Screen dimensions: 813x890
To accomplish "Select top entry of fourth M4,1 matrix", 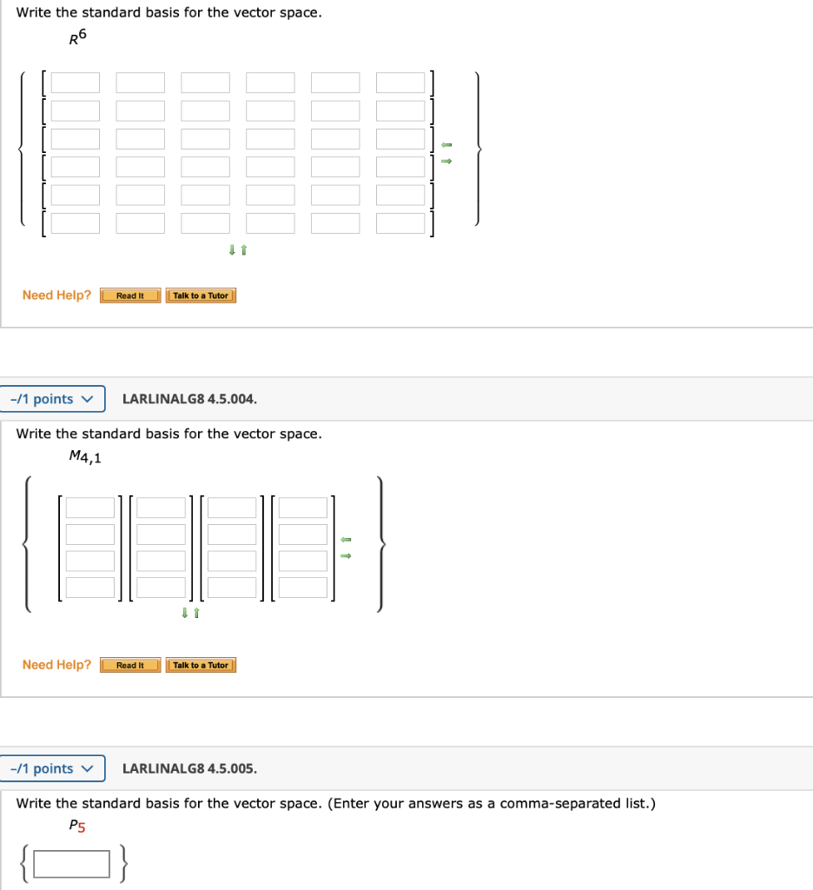I will pos(303,508).
